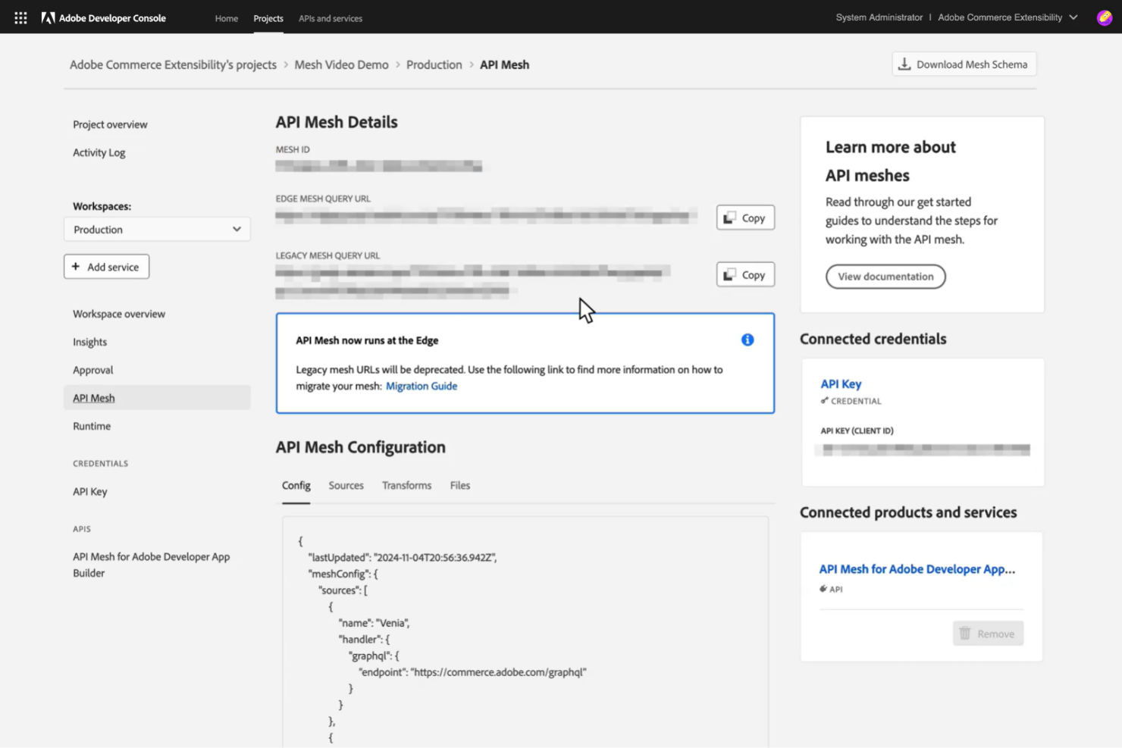1122x748 pixels.
Task: Open the Adobe apps grid launcher
Action: pos(20,17)
